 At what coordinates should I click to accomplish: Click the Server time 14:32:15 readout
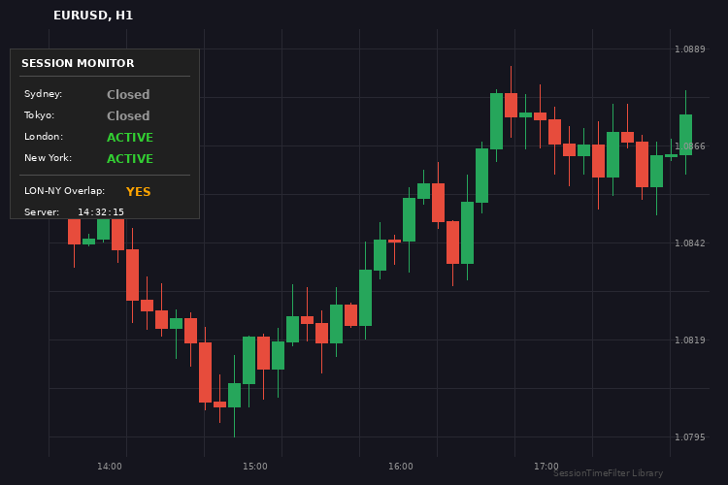(x=101, y=212)
